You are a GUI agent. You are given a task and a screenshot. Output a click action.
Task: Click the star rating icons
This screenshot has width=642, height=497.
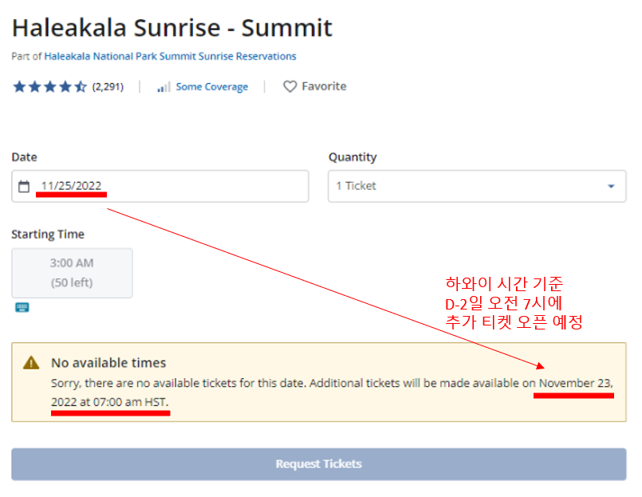click(50, 86)
